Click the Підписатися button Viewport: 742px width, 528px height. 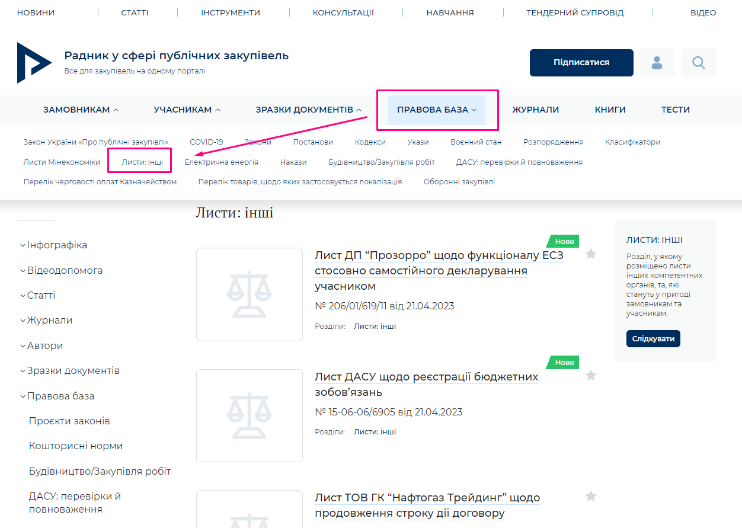pyautogui.click(x=581, y=63)
